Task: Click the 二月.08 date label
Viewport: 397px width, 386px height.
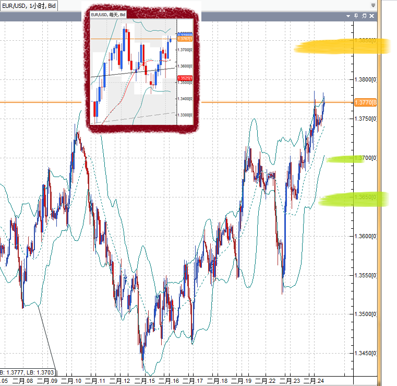Action: click(22, 381)
